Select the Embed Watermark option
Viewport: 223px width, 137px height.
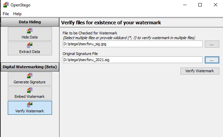(x=30, y=93)
